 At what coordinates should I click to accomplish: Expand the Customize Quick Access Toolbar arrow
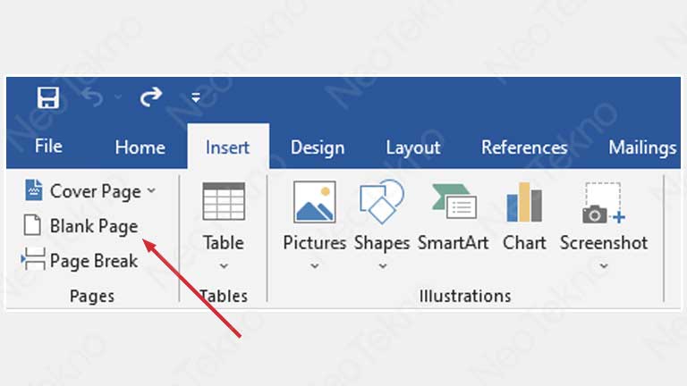(x=196, y=96)
